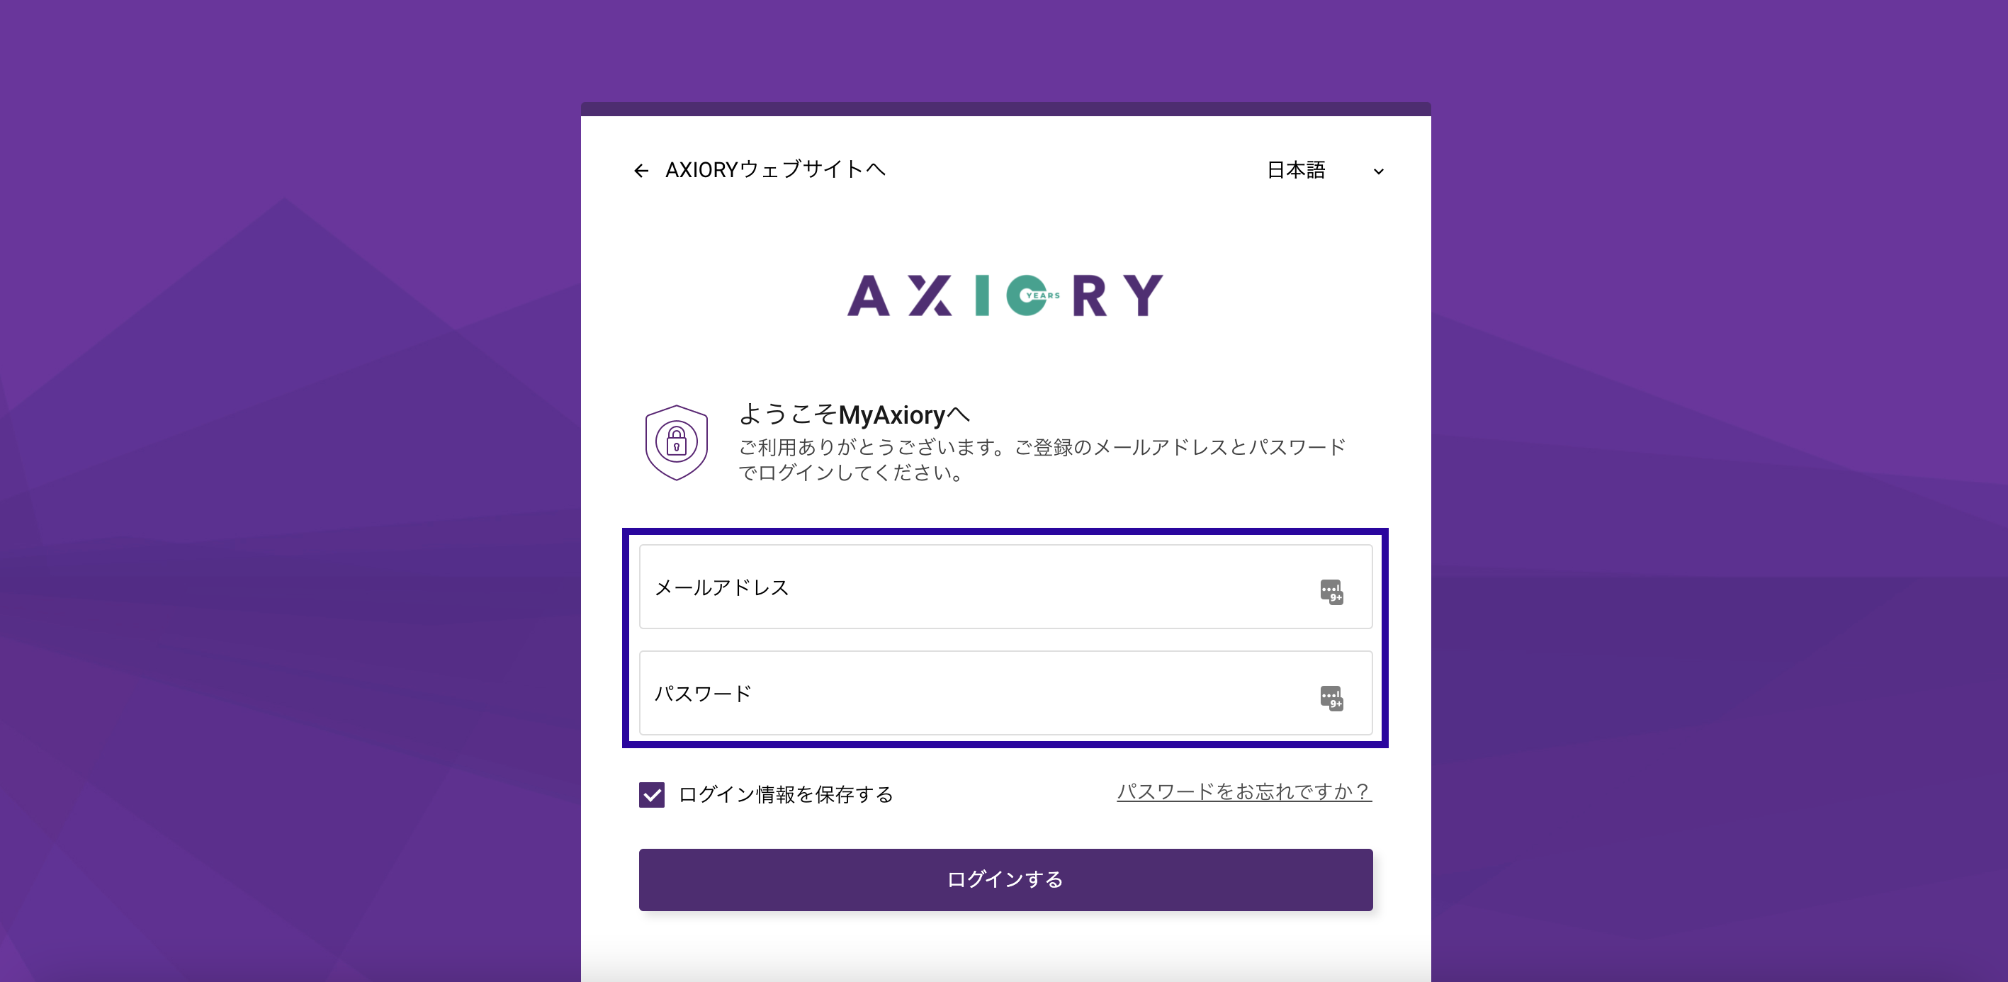Click the login instruction paragraph text
The height and width of the screenshot is (982, 2008).
1042,460
